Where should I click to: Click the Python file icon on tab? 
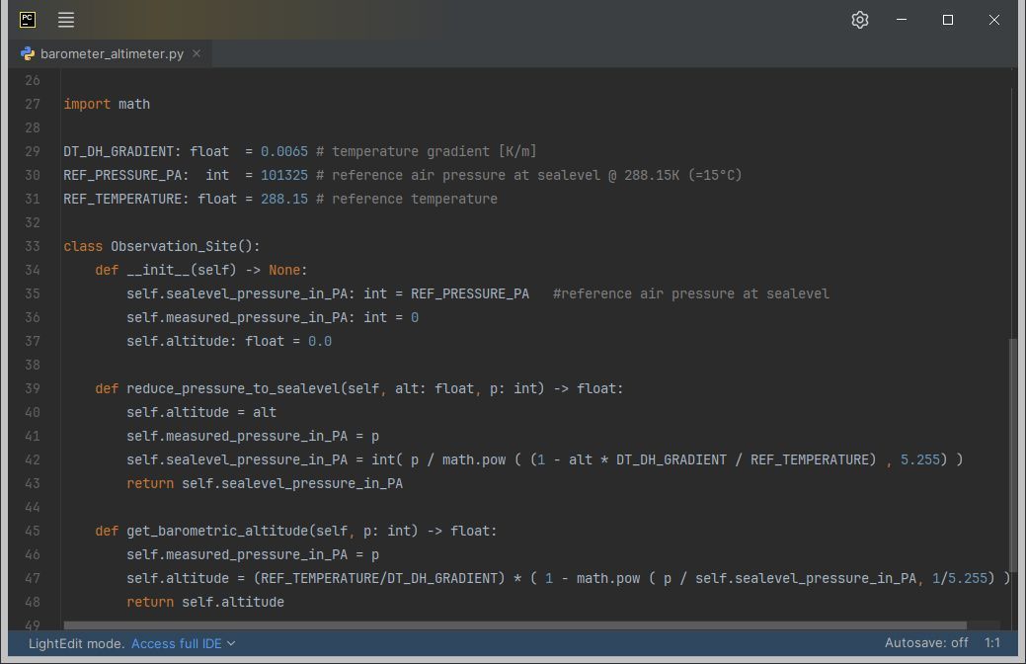(x=28, y=53)
